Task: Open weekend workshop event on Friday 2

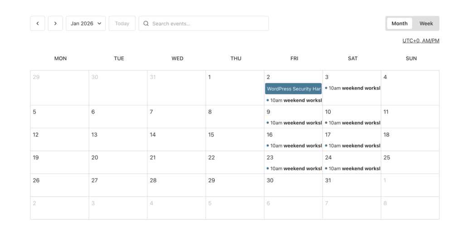Action: point(295,100)
